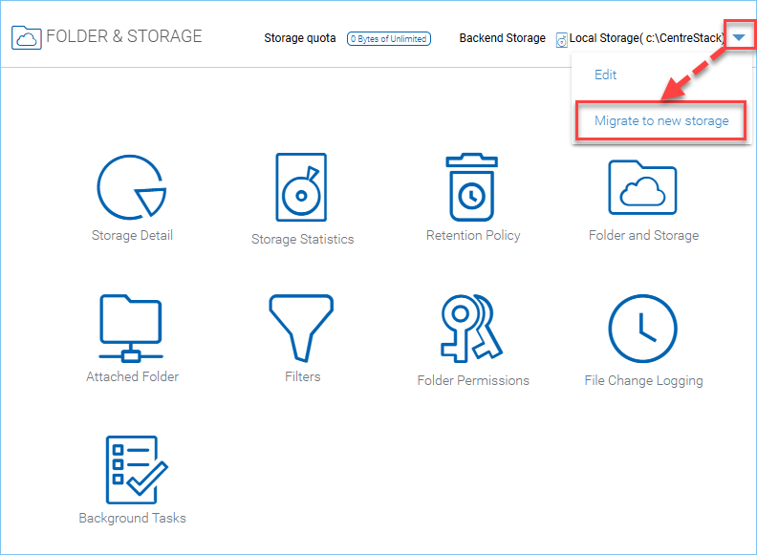The width and height of the screenshot is (757, 555).
Task: Choose Migrate to new storage menu entry
Action: point(661,120)
